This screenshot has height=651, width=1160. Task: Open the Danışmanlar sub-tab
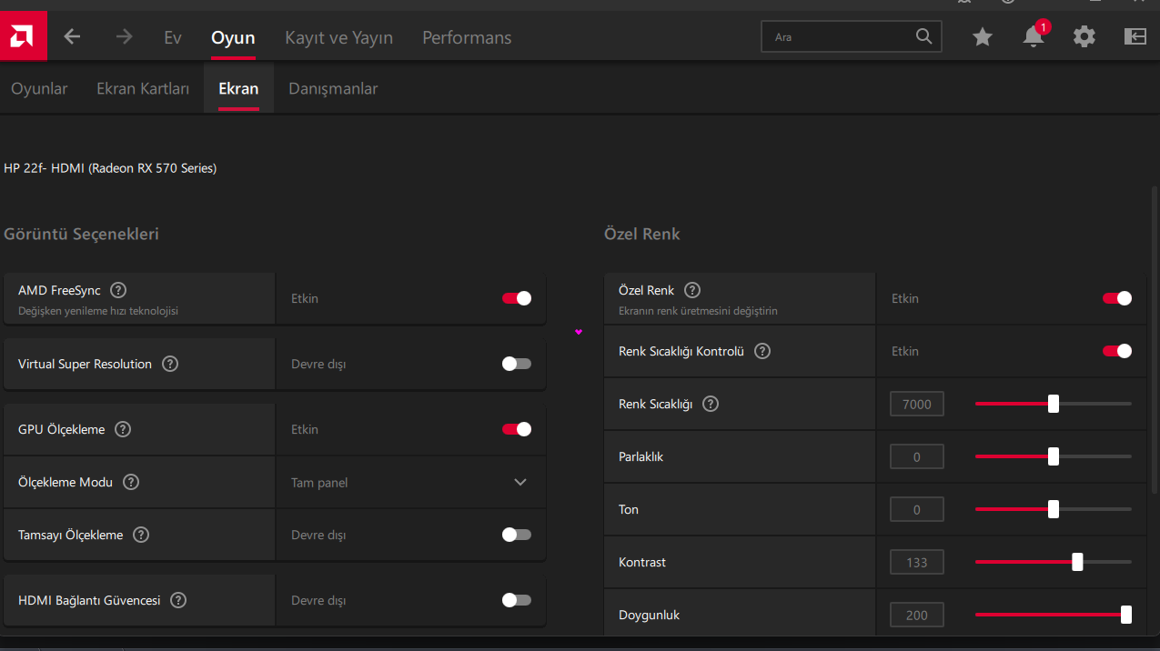(x=333, y=88)
